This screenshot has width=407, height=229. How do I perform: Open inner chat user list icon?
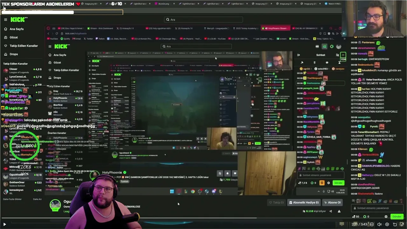[337, 55]
